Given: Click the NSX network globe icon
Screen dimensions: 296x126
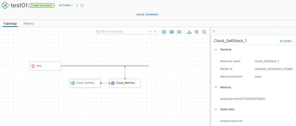Looking at the screenshot, I should (33, 66).
